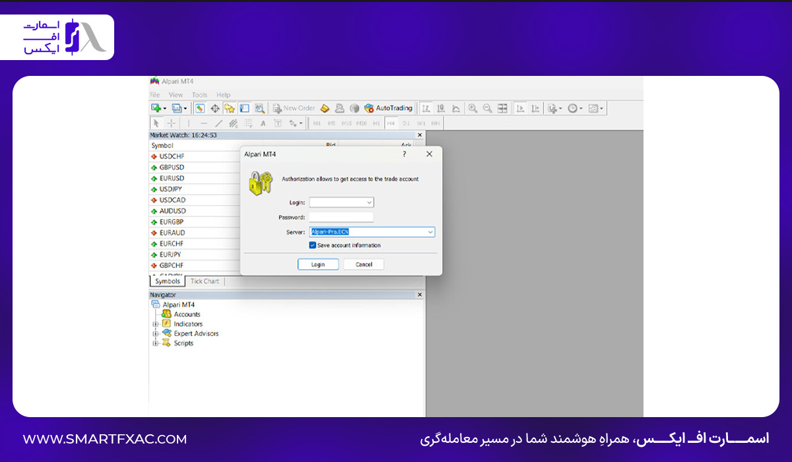The width and height of the screenshot is (792, 462).
Task: Switch to the M5 timeframe
Action: [331, 123]
